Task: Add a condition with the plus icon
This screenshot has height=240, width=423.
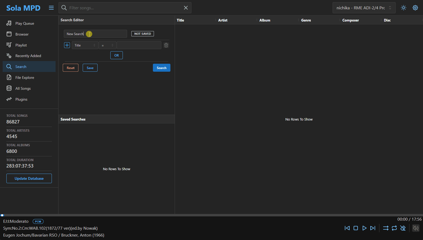Action: [67, 45]
